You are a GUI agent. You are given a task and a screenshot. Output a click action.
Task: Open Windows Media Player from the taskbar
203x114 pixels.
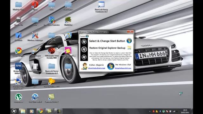pos(32,111)
